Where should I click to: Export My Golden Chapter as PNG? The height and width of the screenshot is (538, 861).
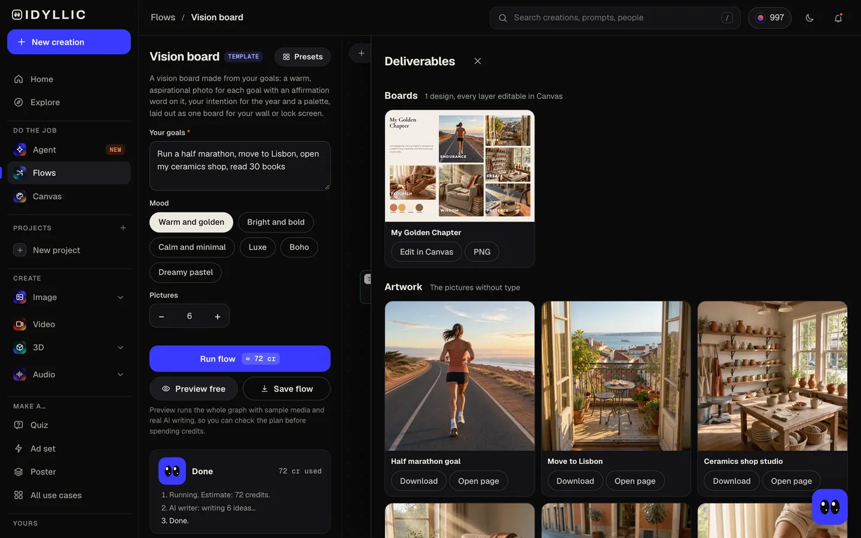[482, 252]
